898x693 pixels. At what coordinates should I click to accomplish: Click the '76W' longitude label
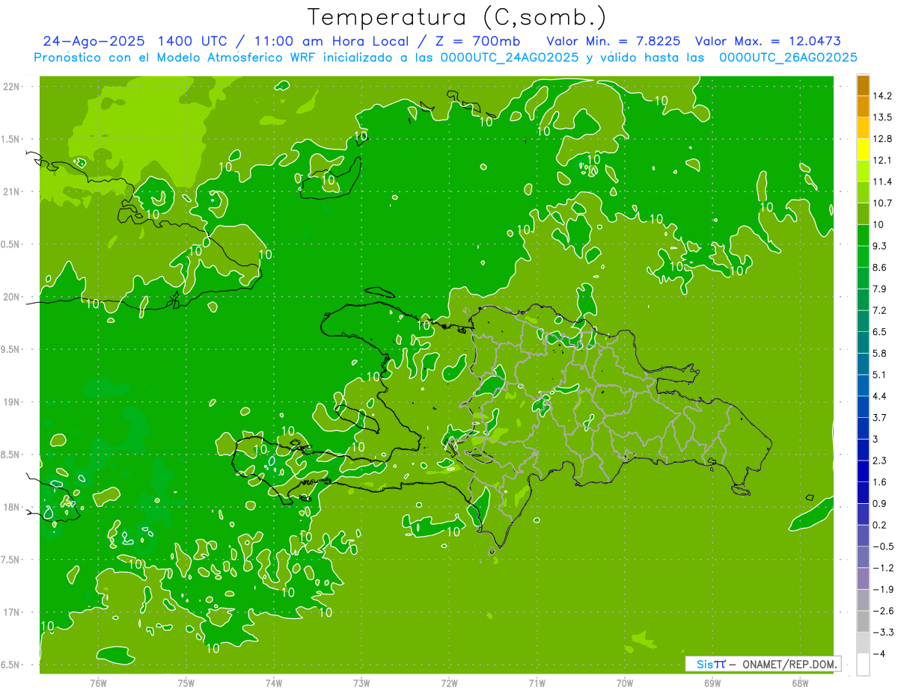point(98,683)
